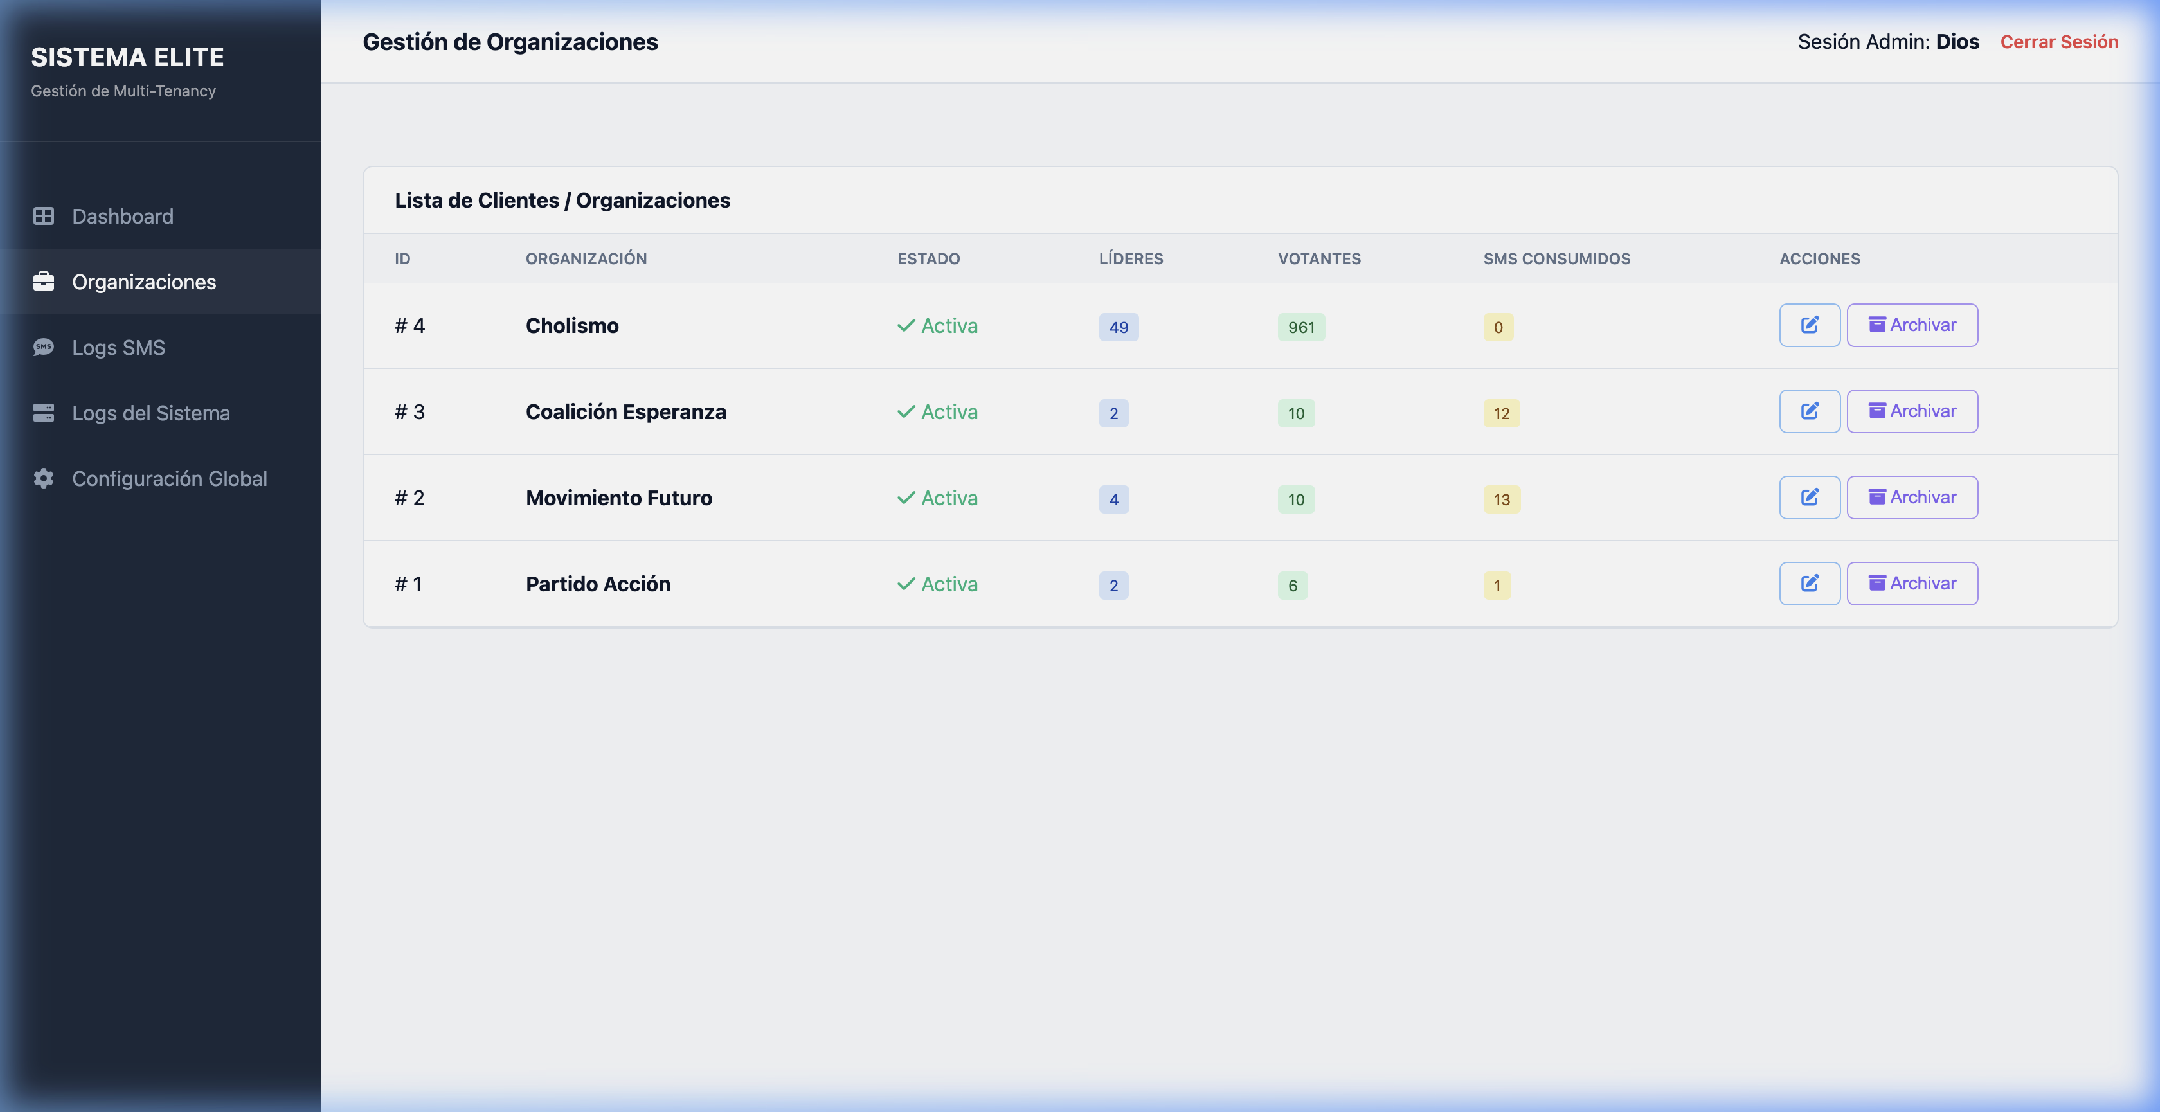Click the 49 líderes badge for Cholismo
Image resolution: width=2160 pixels, height=1112 pixels.
click(1119, 327)
